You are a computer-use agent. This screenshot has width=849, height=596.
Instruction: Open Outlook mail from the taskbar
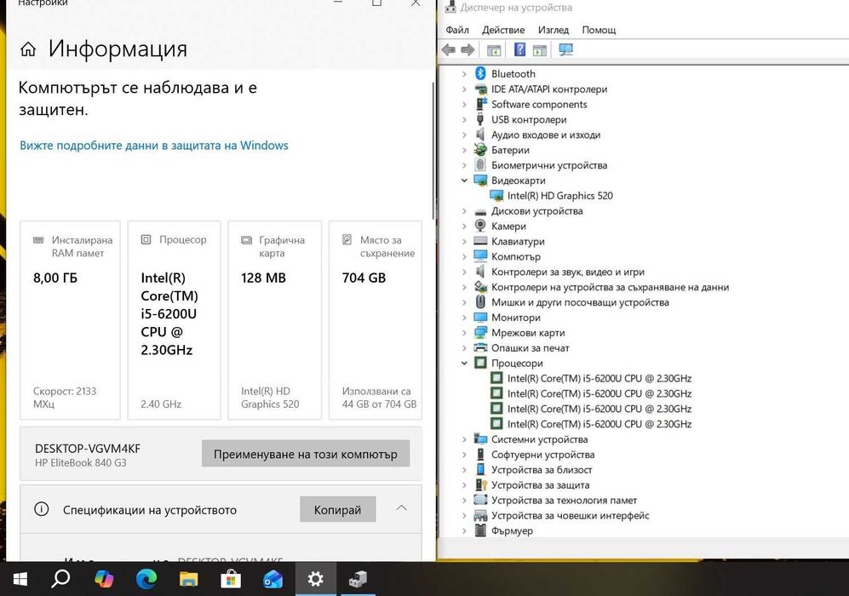point(272,579)
